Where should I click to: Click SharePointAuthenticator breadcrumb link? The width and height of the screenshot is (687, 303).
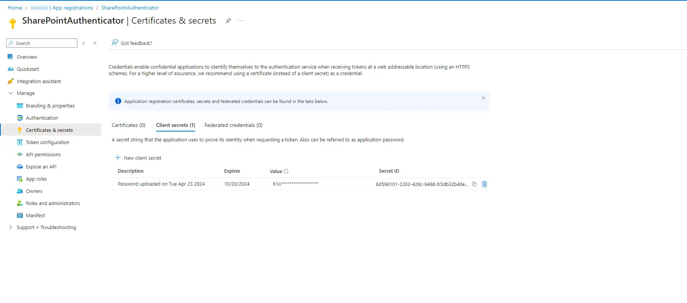130,8
